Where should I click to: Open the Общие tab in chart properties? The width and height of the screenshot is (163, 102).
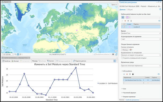[130, 10]
